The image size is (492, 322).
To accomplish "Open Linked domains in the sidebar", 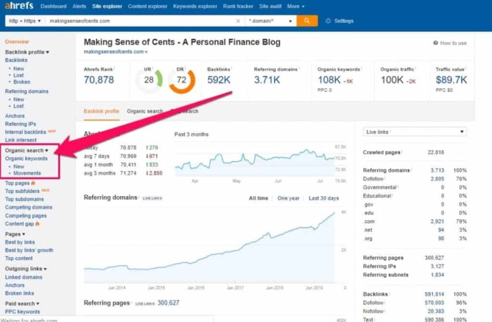I will tap(24, 277).
